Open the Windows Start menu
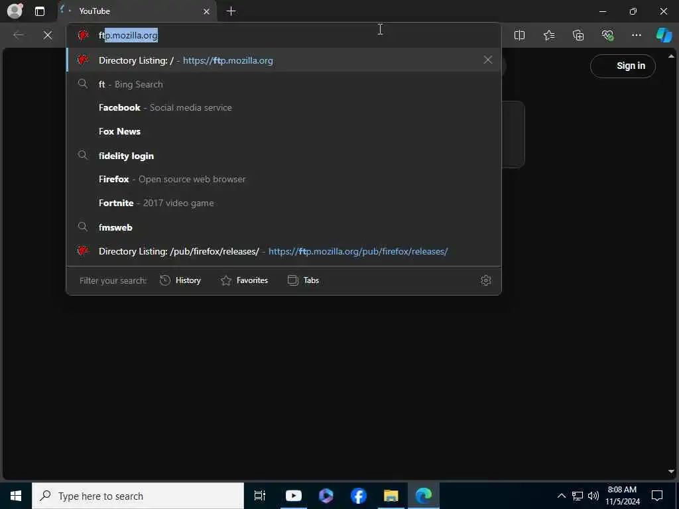Screen dimensions: 679x509 [x=16, y=496]
